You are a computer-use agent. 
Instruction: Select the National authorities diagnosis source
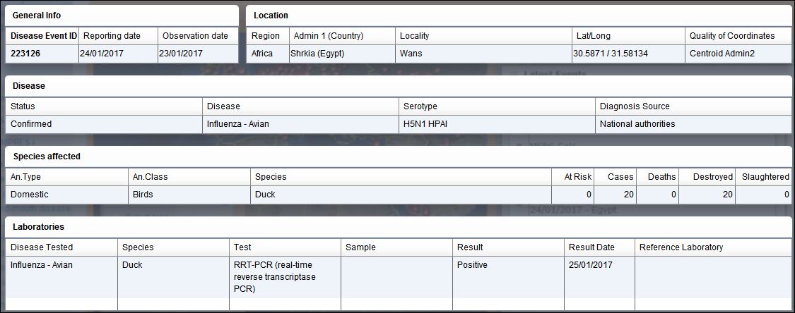pyautogui.click(x=694, y=124)
